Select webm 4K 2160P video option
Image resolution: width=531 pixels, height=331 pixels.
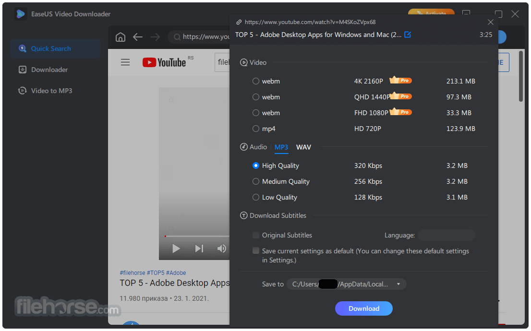tap(256, 81)
